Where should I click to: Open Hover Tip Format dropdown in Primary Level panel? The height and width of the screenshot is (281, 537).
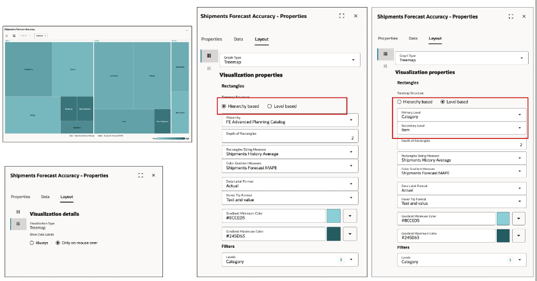[462, 201]
